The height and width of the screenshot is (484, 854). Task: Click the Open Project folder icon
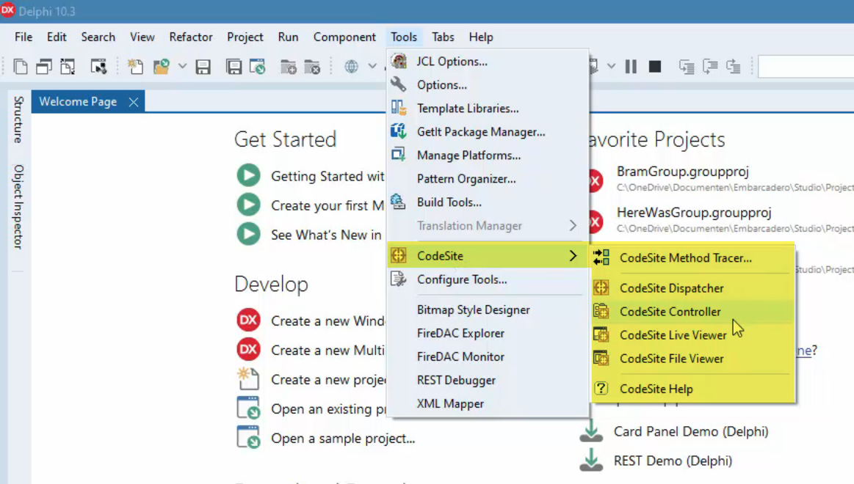[162, 66]
